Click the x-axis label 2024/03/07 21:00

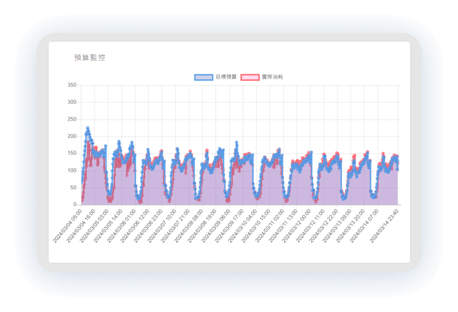coord(175,226)
